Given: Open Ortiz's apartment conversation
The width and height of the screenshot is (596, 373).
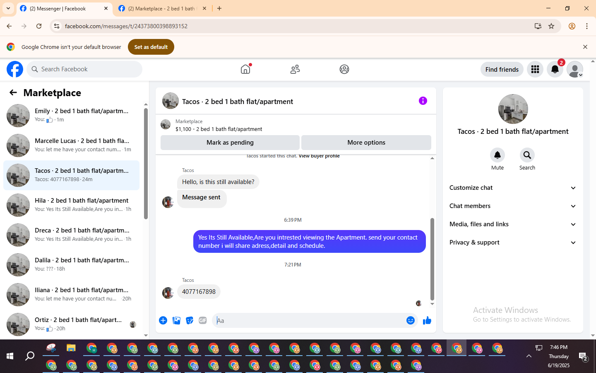Looking at the screenshot, I should [x=71, y=325].
